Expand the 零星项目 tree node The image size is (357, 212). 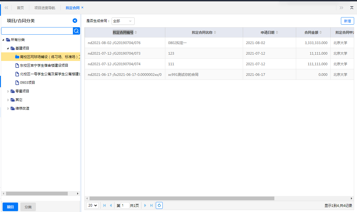pos(8,91)
